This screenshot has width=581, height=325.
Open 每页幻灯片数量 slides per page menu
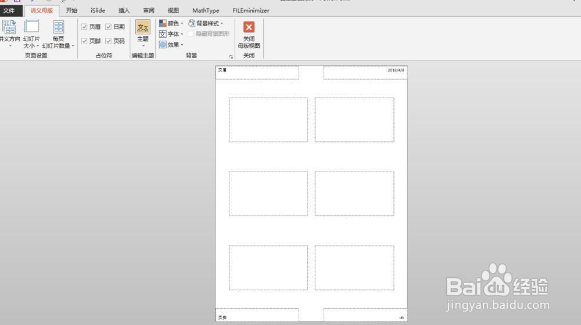(x=58, y=34)
